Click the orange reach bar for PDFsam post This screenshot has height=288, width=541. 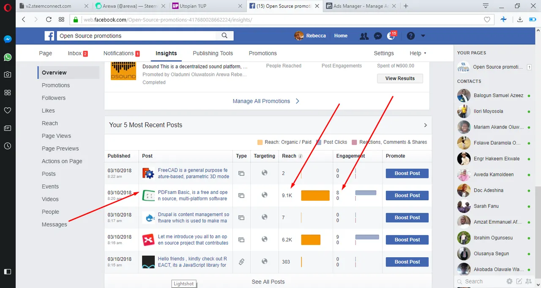tap(315, 196)
